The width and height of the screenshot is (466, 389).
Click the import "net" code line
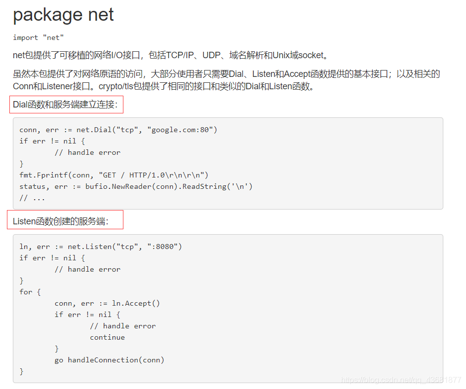point(39,37)
